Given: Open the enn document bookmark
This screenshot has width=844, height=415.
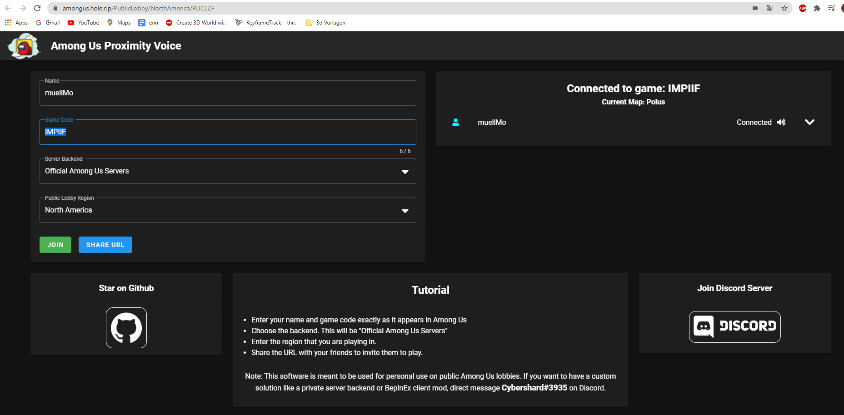Looking at the screenshot, I should (x=149, y=23).
